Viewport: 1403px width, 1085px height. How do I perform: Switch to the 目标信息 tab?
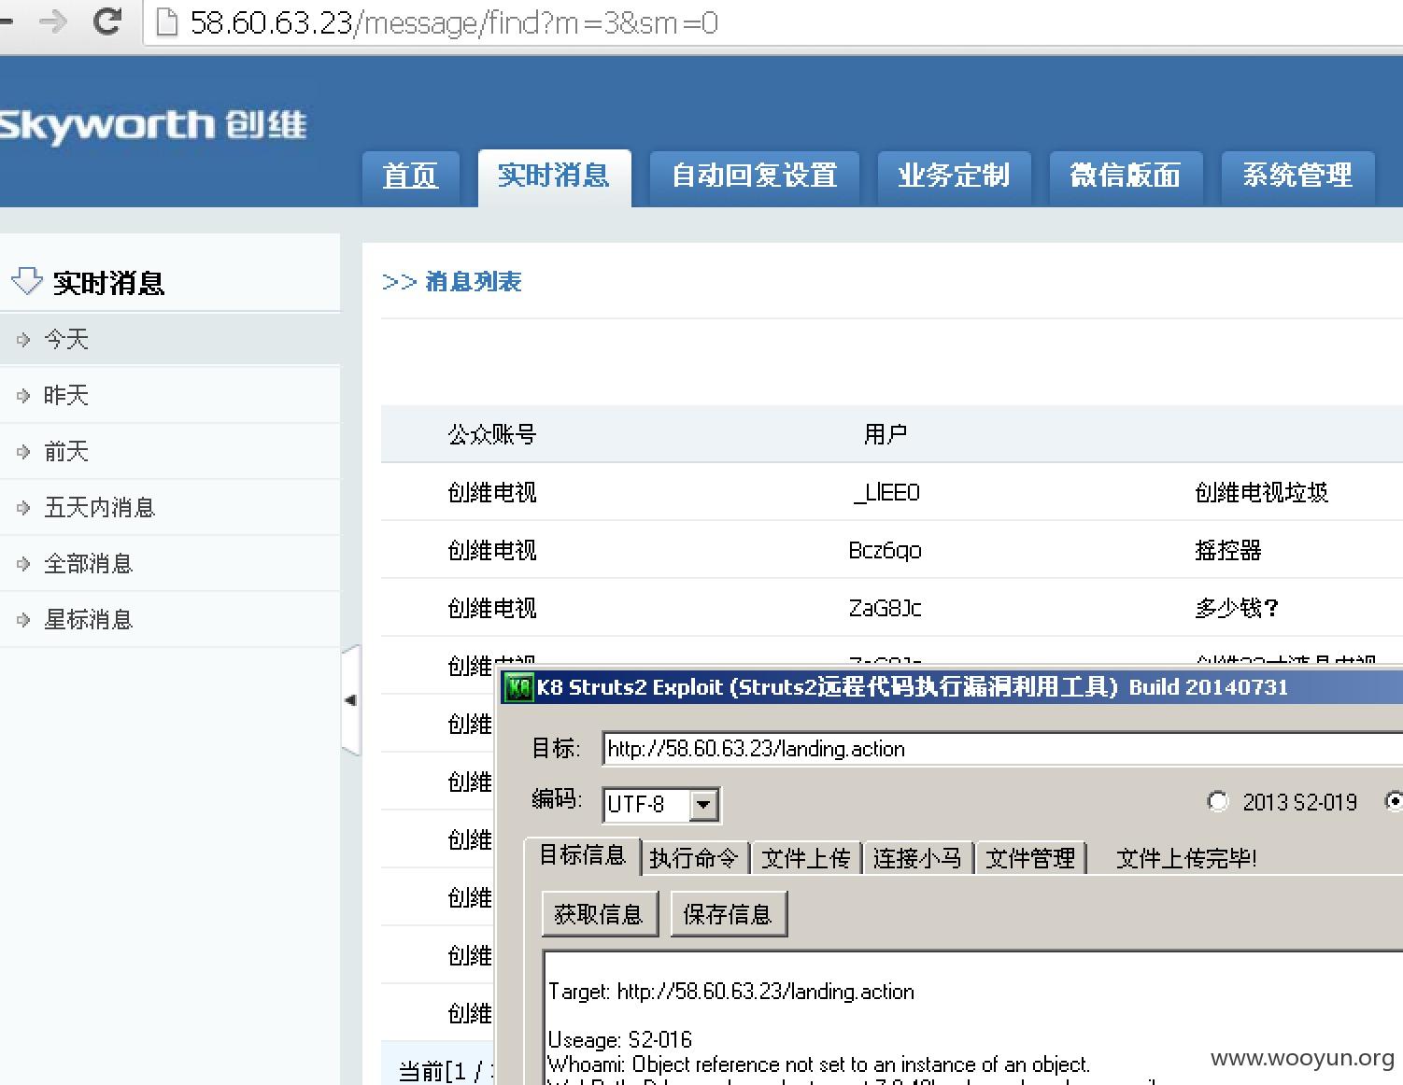[x=583, y=856]
